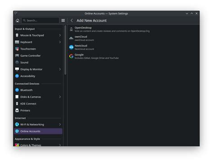Open the Game Controller icon
This screenshot has height=162, width=213.
click(x=17, y=56)
